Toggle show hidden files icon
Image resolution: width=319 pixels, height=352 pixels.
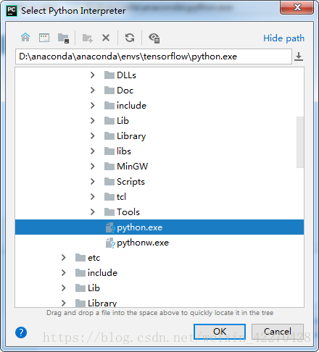point(154,38)
